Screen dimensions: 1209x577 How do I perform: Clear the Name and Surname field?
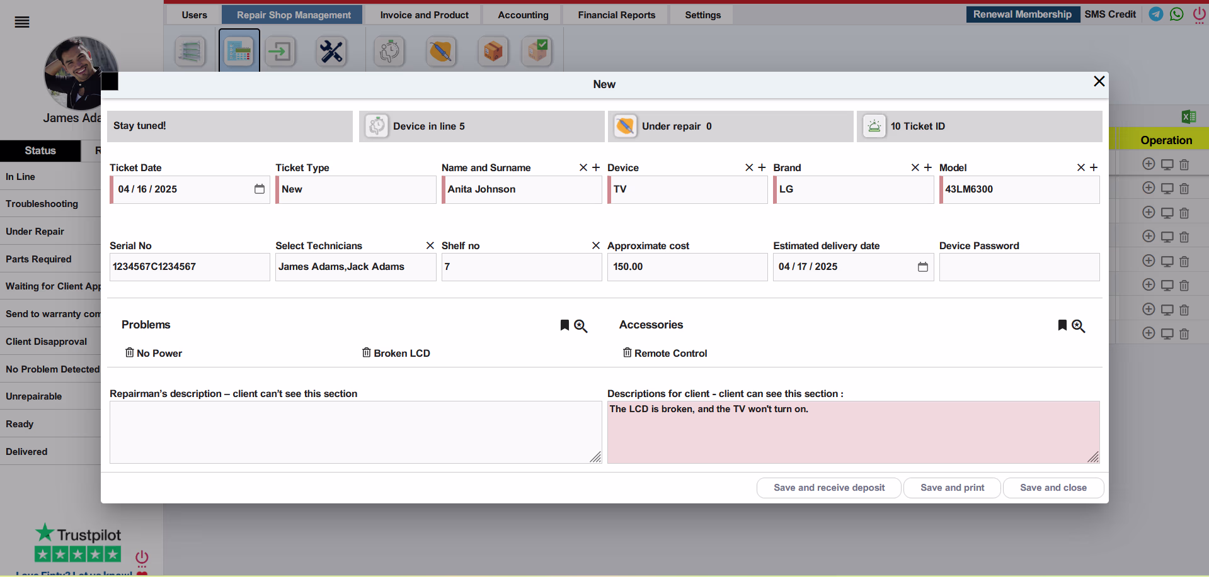click(583, 167)
